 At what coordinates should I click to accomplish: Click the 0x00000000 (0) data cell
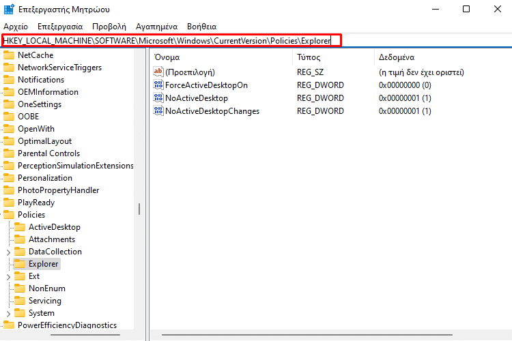coord(405,85)
